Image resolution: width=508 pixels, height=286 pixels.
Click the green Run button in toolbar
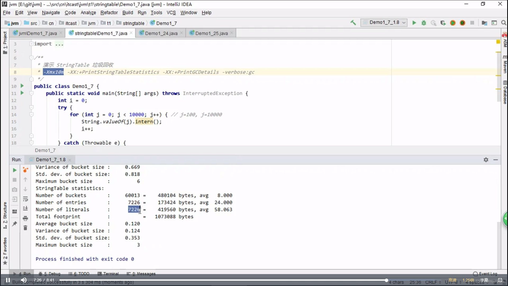coord(414,23)
